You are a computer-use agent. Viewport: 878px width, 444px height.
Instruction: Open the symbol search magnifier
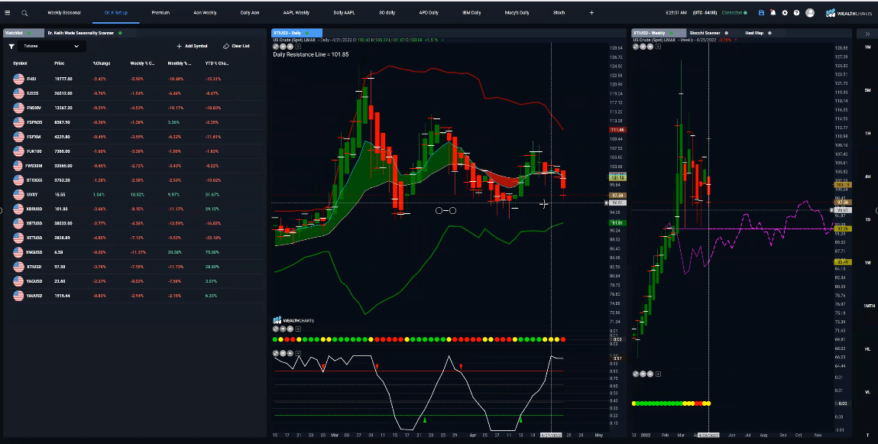click(24, 12)
